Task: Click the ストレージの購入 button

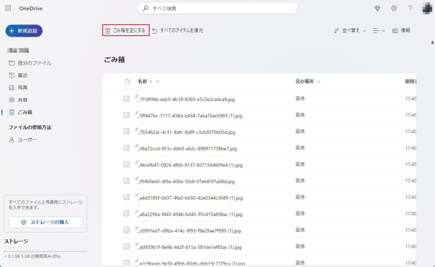Action: pyautogui.click(x=45, y=222)
